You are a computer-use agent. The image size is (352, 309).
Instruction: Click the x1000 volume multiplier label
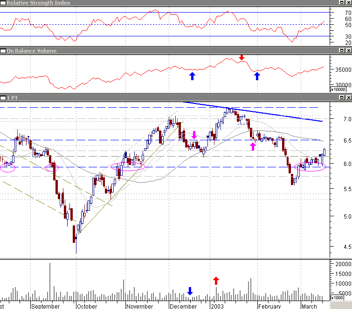[x=337, y=297]
